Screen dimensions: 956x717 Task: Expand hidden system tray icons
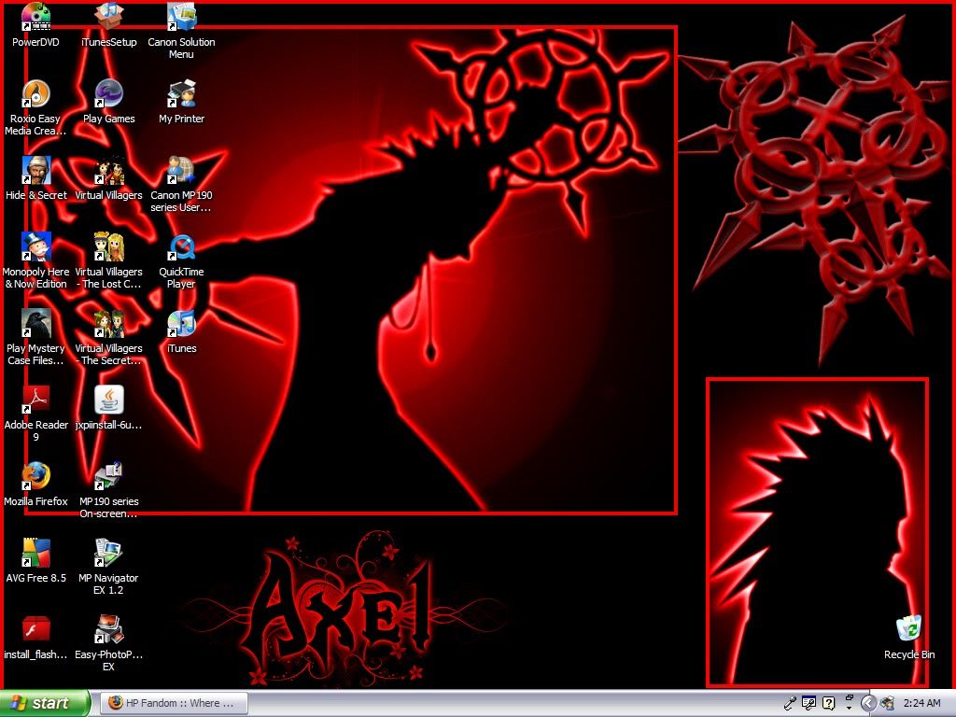pos(868,704)
